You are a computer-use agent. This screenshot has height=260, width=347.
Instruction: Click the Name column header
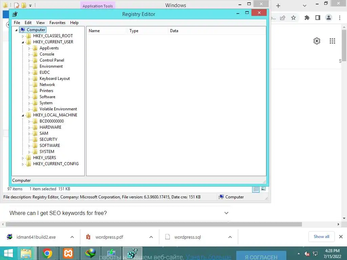click(x=106, y=31)
